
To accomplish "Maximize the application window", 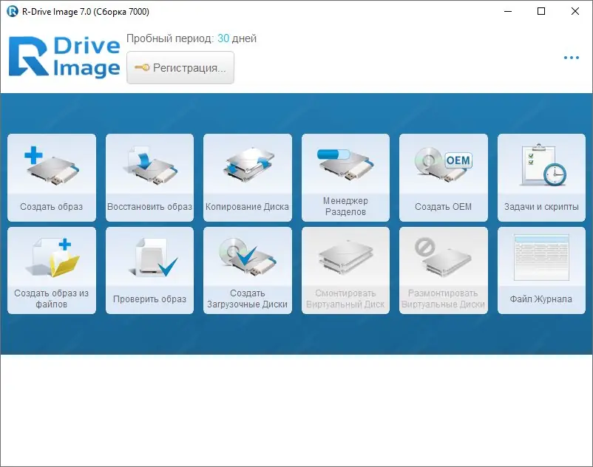I will click(541, 11).
